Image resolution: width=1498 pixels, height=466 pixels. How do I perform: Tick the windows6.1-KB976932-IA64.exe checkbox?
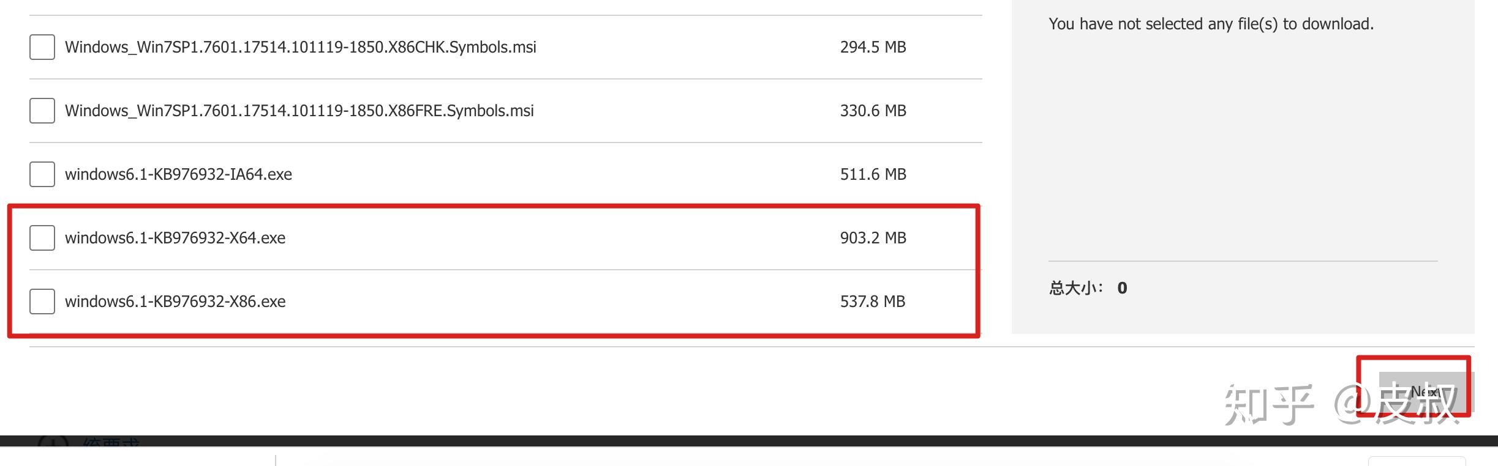[x=42, y=174]
